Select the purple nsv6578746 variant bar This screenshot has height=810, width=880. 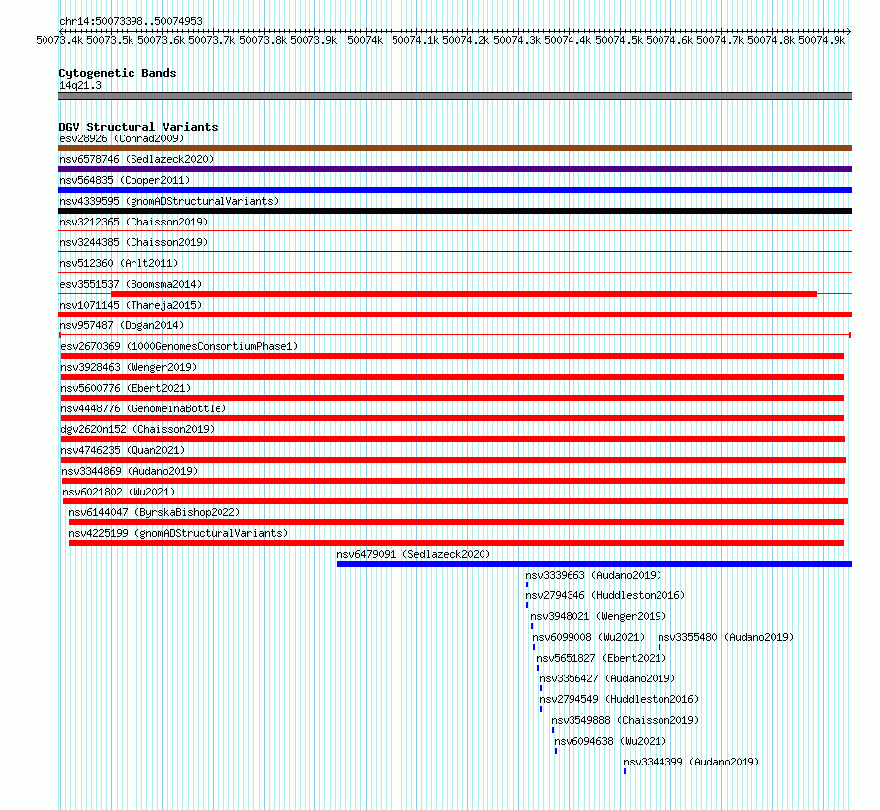[455, 169]
